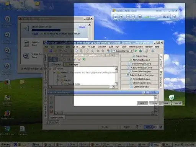Open ScreenButton.java editor tab
This screenshot has width=196, height=147.
(x=140, y=79)
